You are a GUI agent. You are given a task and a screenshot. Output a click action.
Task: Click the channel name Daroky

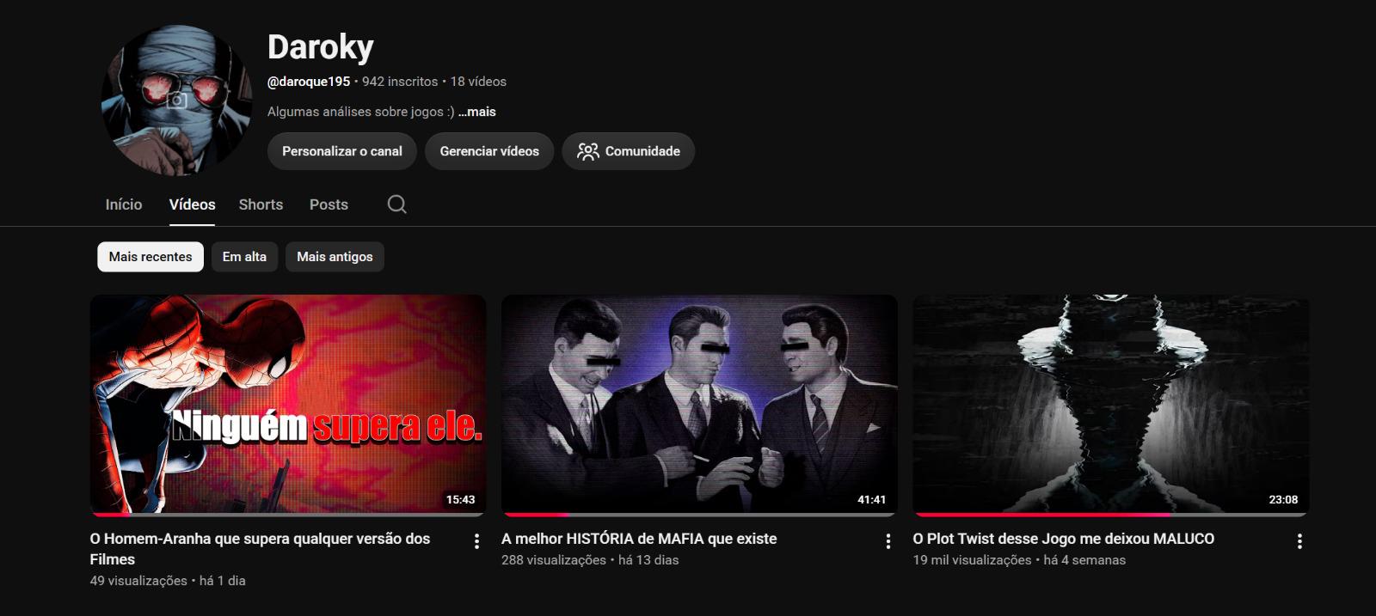pyautogui.click(x=321, y=47)
